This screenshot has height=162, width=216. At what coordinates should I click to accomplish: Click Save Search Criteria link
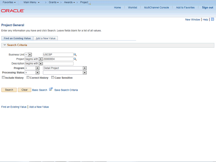tap(66, 90)
